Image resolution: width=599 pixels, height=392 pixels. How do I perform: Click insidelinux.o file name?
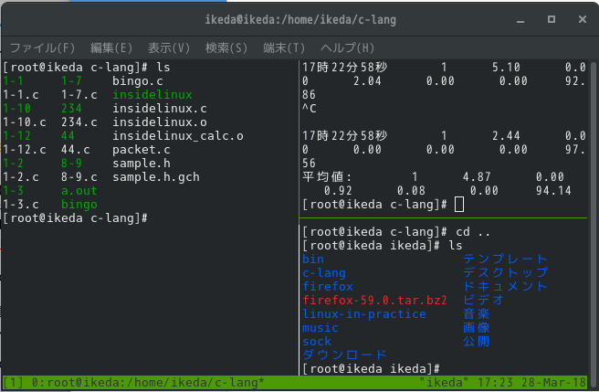[x=159, y=122]
